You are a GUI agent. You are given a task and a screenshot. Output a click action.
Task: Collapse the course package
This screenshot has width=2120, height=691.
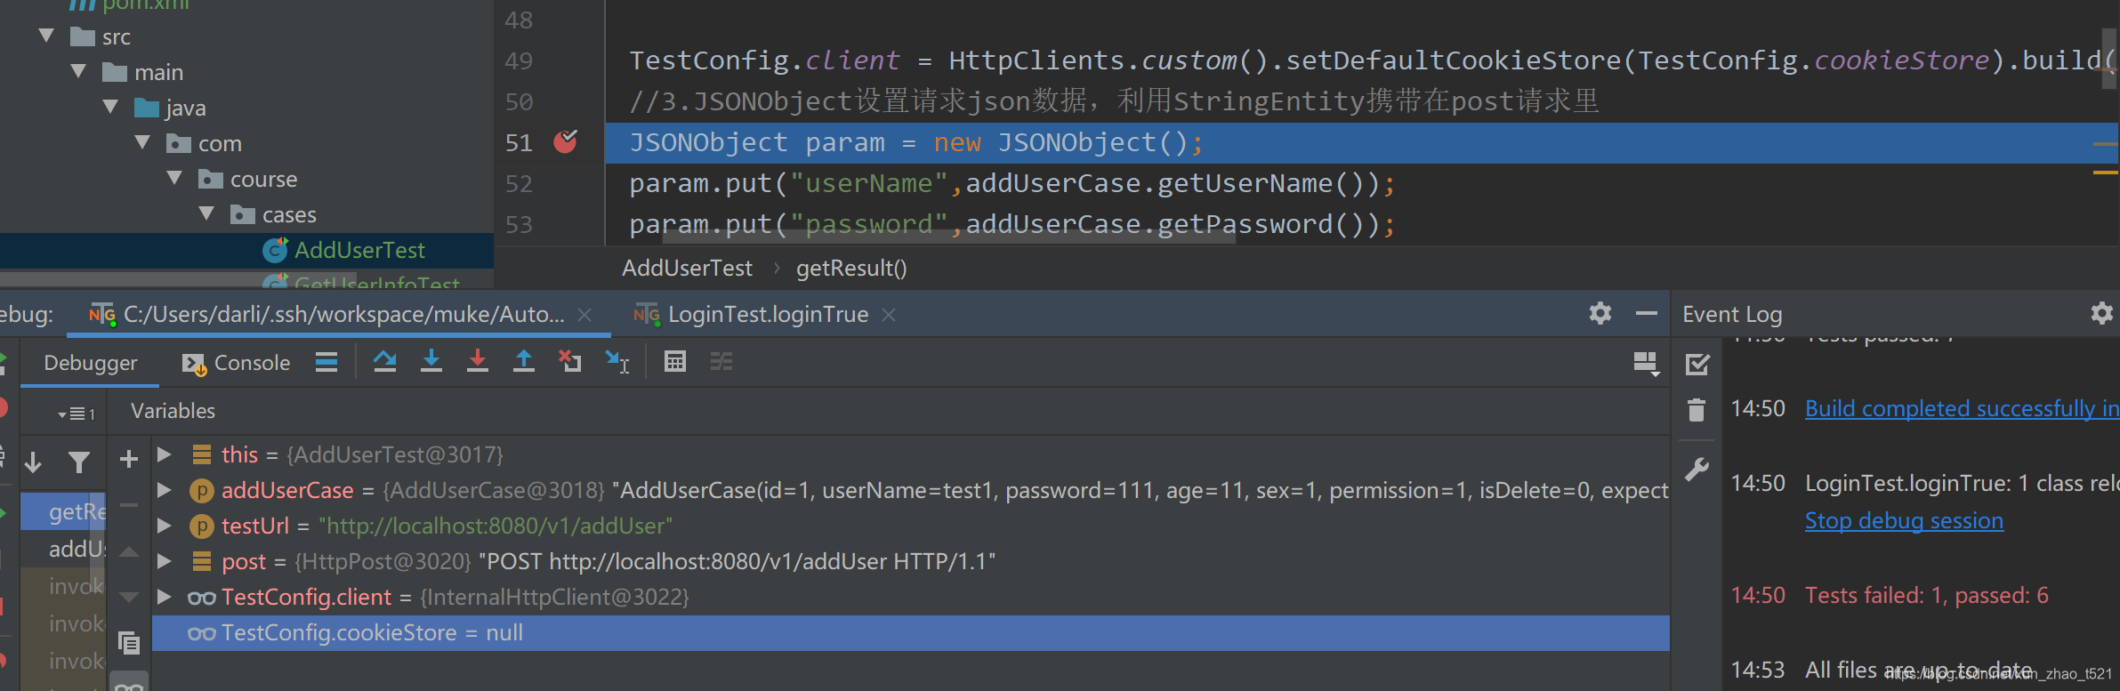174,178
